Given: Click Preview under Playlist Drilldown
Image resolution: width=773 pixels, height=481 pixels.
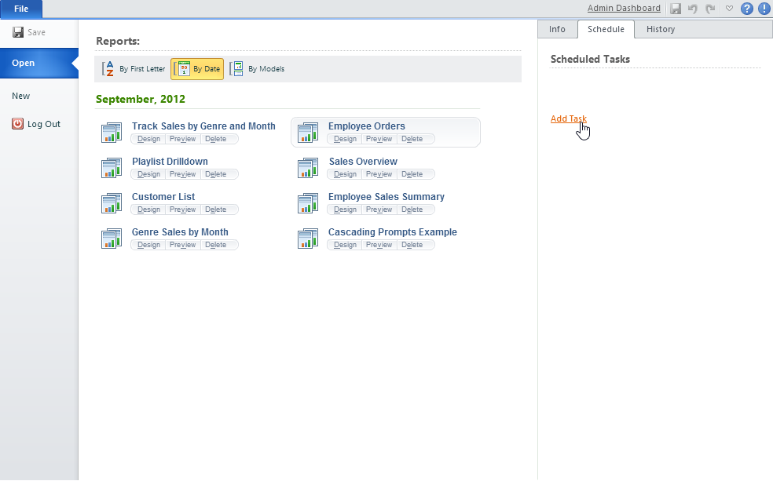Looking at the screenshot, I should pos(182,174).
